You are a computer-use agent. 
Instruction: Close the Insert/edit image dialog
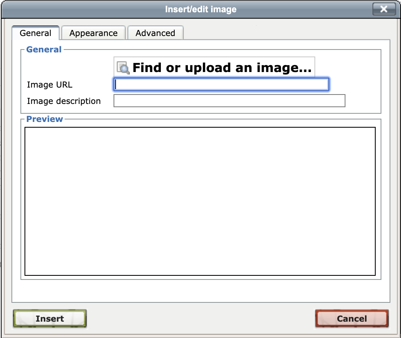[x=383, y=9]
